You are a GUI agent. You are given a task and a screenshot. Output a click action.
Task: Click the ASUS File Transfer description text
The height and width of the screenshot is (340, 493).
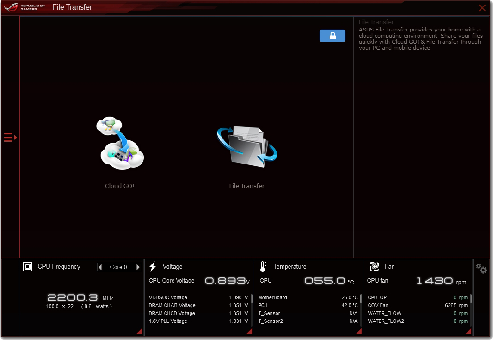coord(421,39)
